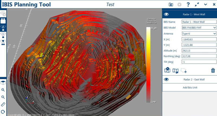Click the chevron-down arrow in title bar
Image resolution: width=217 pixels, height=116 pixels.
pos(205,4)
